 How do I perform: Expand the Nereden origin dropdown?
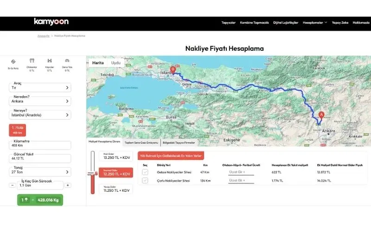[x=39, y=101]
